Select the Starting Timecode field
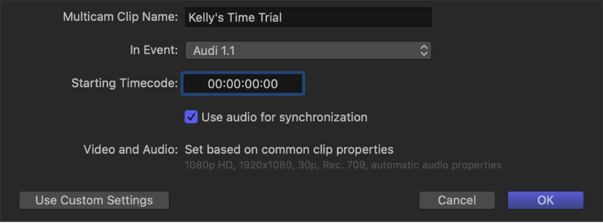This screenshot has height=223, width=603. pyautogui.click(x=243, y=83)
